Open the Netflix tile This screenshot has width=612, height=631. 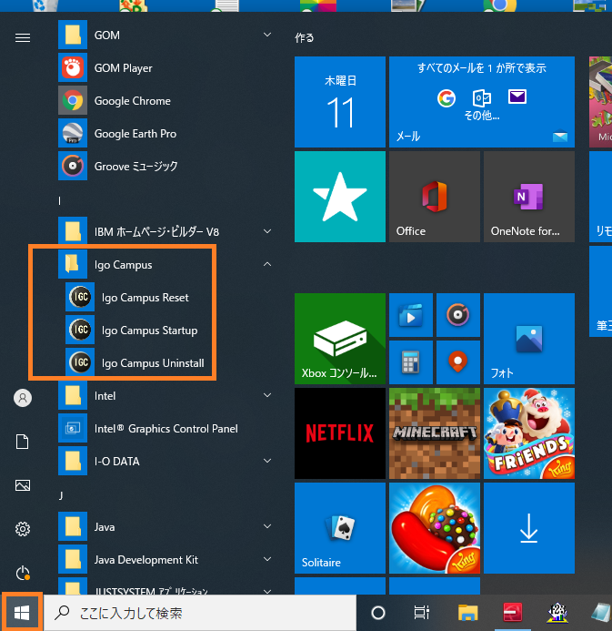pyautogui.click(x=340, y=433)
